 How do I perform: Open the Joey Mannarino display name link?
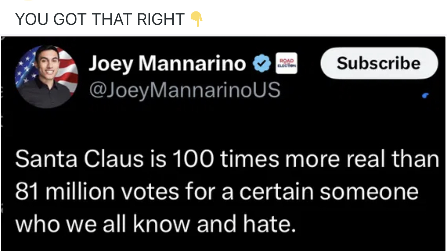[x=167, y=64]
